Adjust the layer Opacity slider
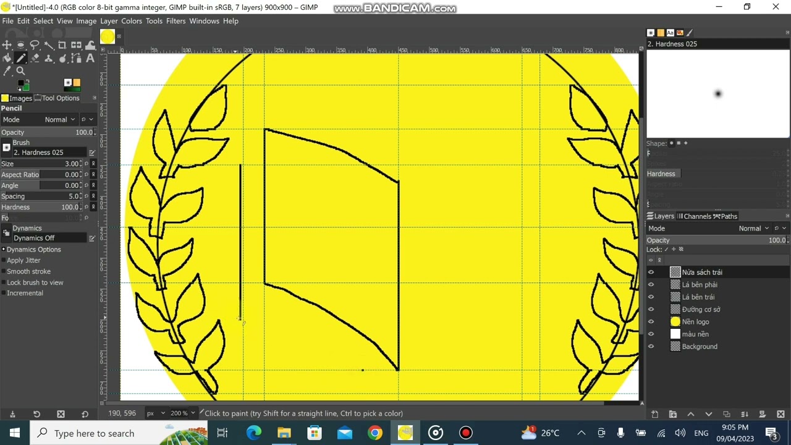The image size is (791, 445). pyautogui.click(x=717, y=240)
